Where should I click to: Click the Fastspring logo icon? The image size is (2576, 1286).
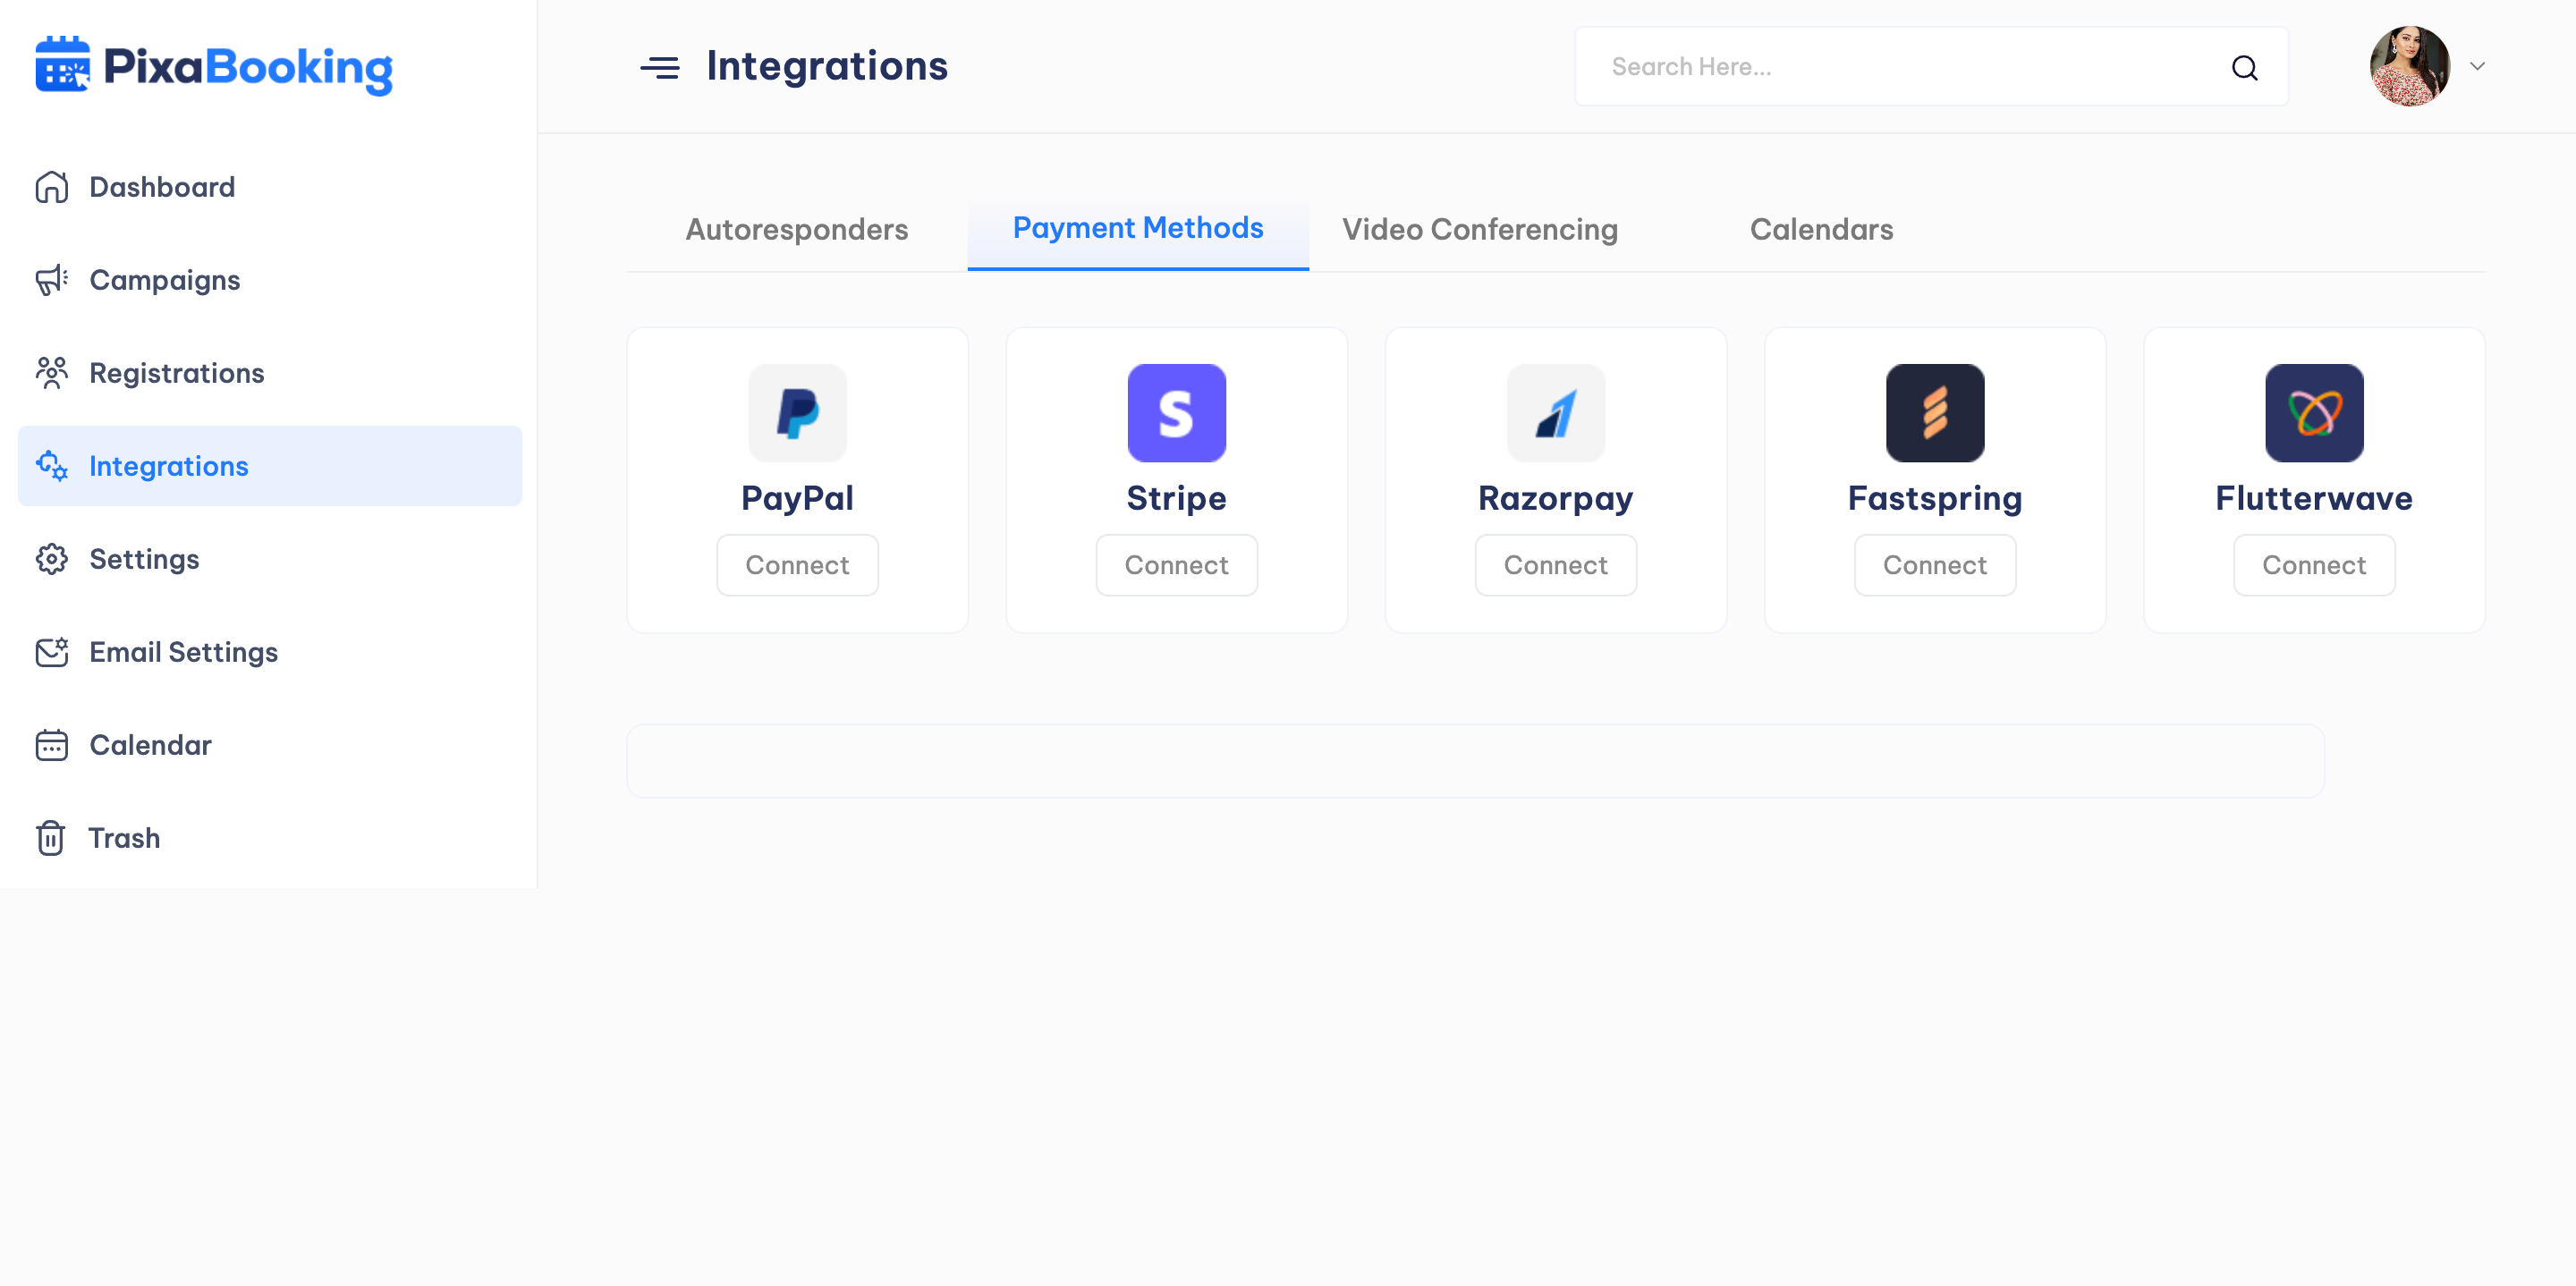coord(1935,413)
